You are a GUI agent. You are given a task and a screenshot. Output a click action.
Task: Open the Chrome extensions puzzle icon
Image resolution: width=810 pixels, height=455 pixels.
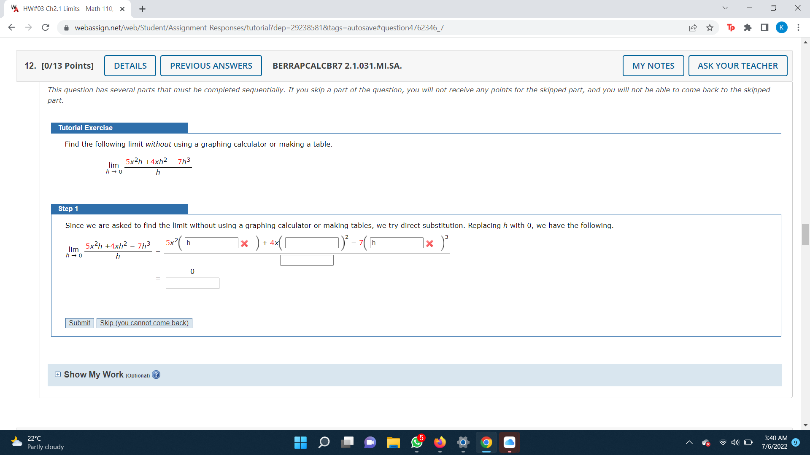(748, 27)
